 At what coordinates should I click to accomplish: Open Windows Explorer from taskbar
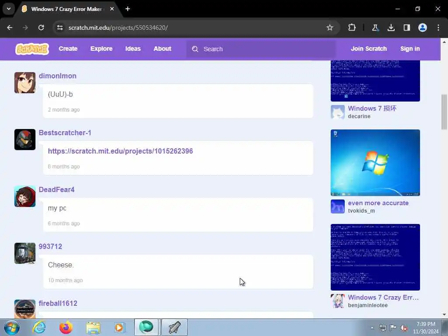93,327
